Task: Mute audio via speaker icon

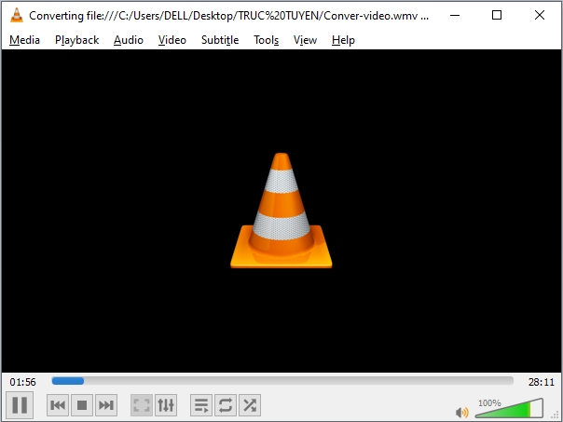Action: click(x=462, y=413)
